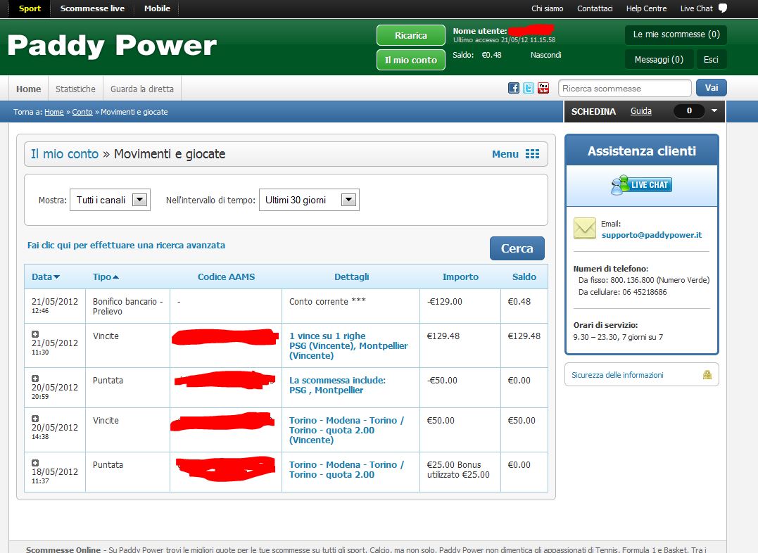Sort by Tipo column header
Screen dimensions: 758x553
coord(106,276)
